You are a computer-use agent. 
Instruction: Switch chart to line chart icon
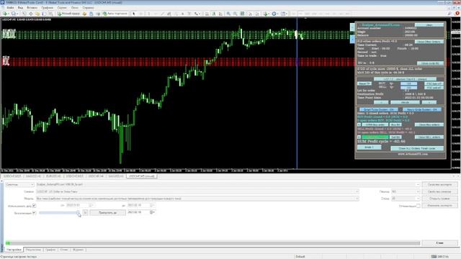pos(220,14)
